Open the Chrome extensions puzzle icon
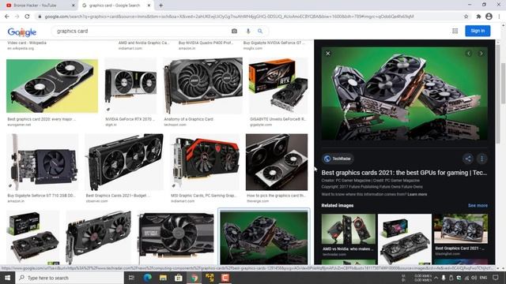 coord(478,17)
